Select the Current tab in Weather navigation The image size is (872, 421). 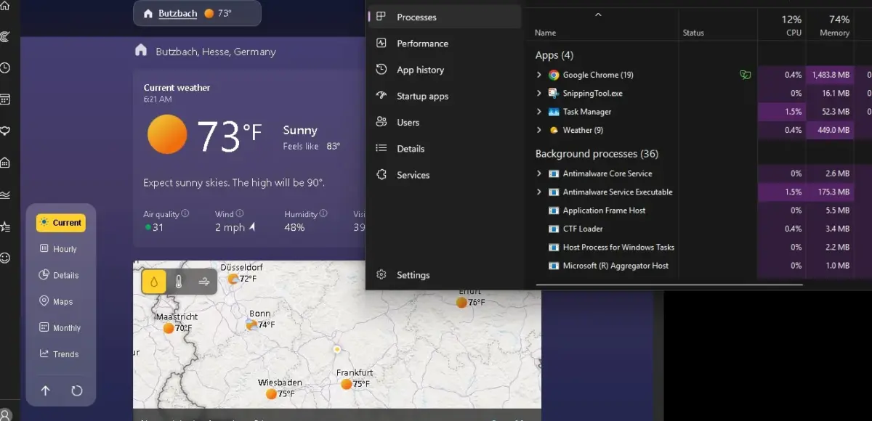(x=61, y=223)
